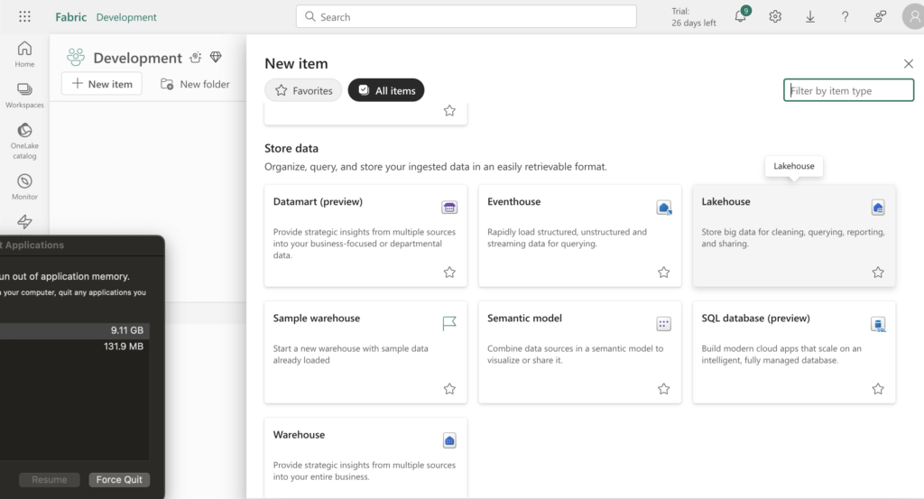Click the top Search box

click(x=467, y=16)
